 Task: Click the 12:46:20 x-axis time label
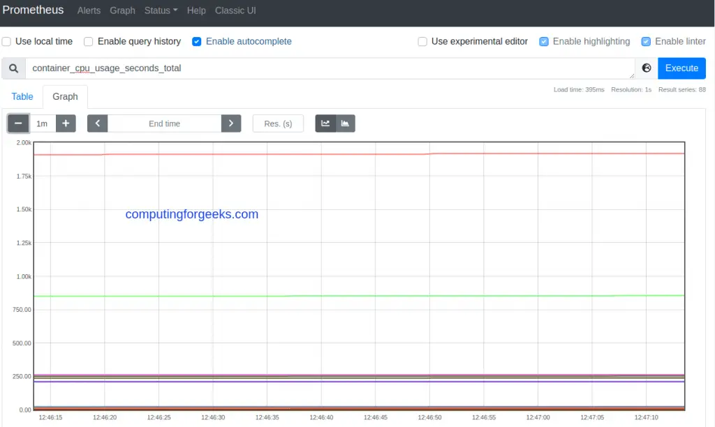pos(105,417)
